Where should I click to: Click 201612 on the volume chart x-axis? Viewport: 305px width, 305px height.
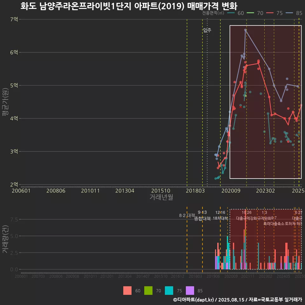pyautogui.click(x=177, y=276)
